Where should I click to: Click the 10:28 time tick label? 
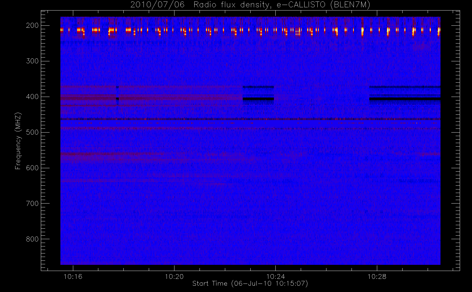click(x=377, y=277)
